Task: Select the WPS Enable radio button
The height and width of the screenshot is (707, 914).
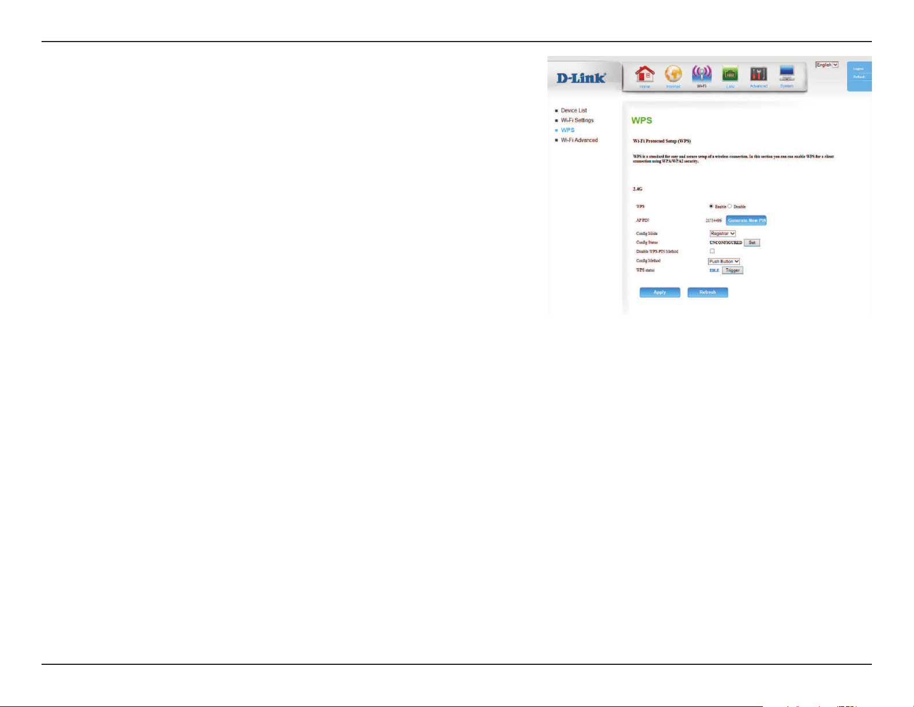Action: click(711, 206)
